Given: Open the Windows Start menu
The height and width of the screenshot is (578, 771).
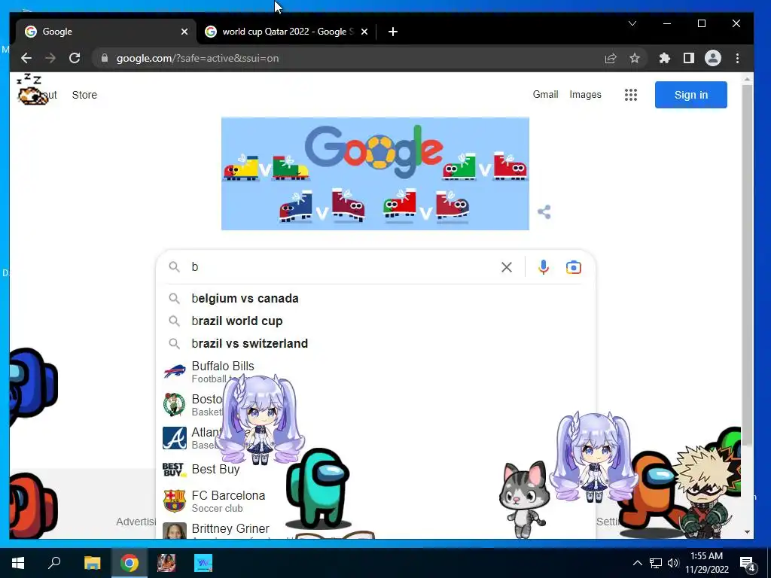Looking at the screenshot, I should [x=18, y=563].
